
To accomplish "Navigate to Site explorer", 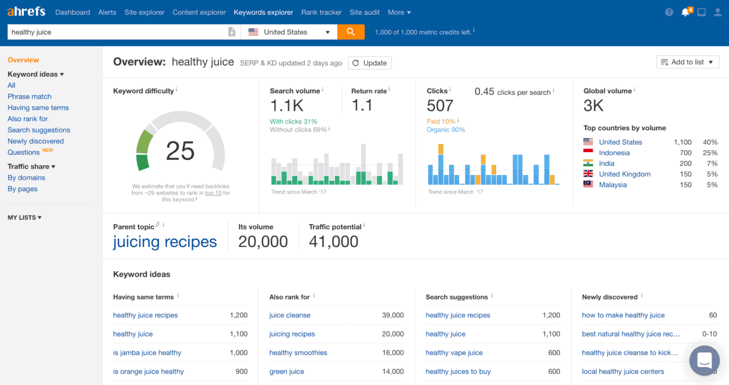I will click(144, 12).
